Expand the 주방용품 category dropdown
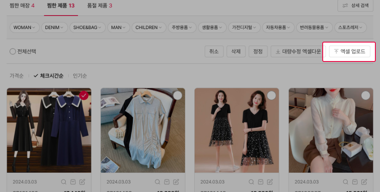 (182, 27)
